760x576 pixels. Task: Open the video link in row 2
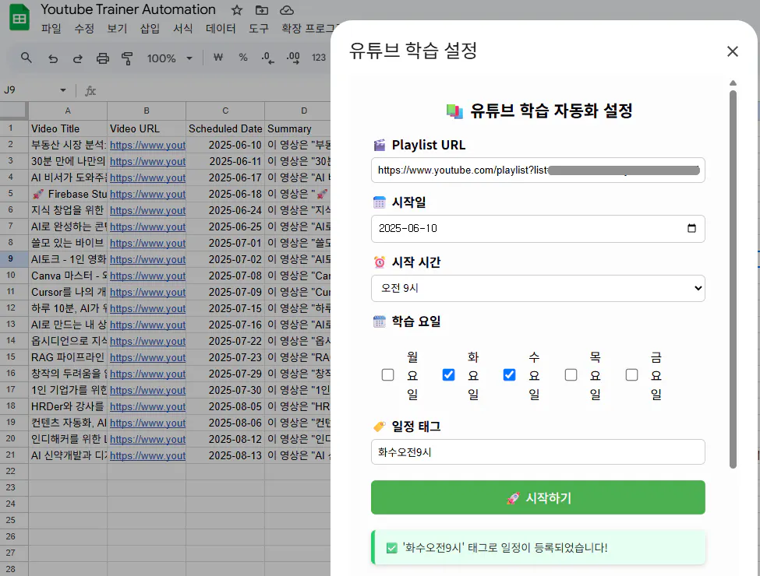(147, 146)
